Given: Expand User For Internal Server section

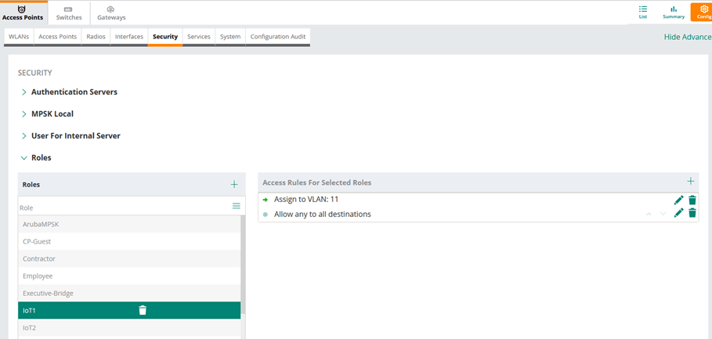Looking at the screenshot, I should tap(75, 135).
